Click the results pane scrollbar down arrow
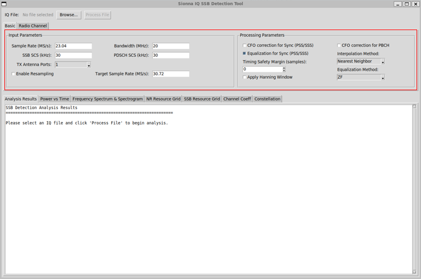Image resolution: width=421 pixels, height=279 pixels. tap(414, 272)
